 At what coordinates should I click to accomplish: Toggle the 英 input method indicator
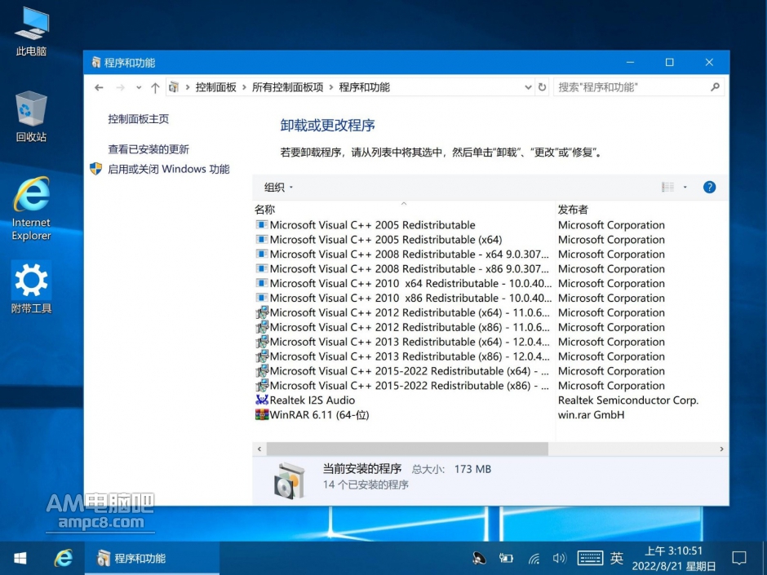(617, 558)
